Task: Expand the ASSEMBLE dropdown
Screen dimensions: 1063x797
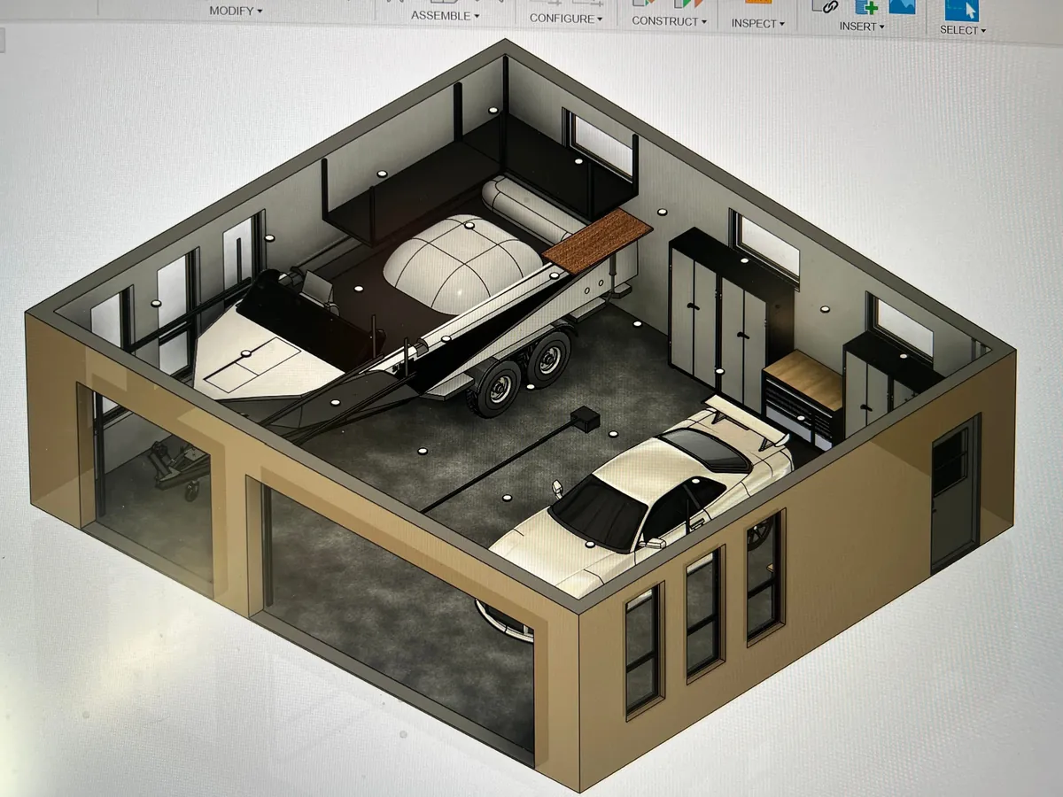Action: [445, 16]
